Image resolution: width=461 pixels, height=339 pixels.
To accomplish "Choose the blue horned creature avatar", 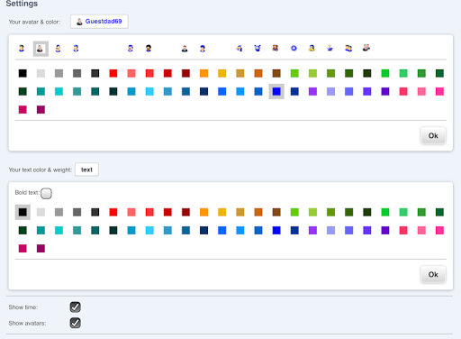I will [258, 48].
